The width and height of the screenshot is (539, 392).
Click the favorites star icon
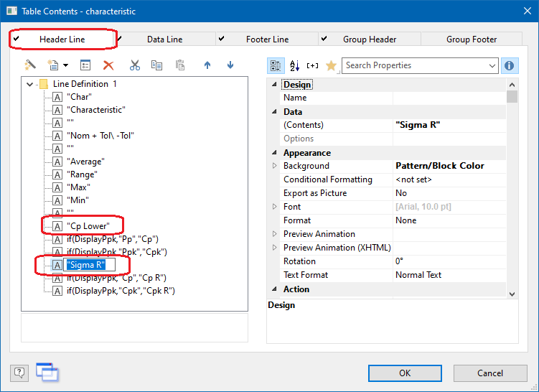pyautogui.click(x=331, y=65)
